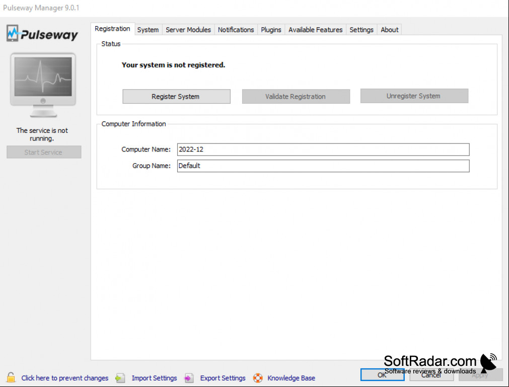Image resolution: width=509 pixels, height=387 pixels.
Task: Click the Unregister System button
Action: click(414, 96)
